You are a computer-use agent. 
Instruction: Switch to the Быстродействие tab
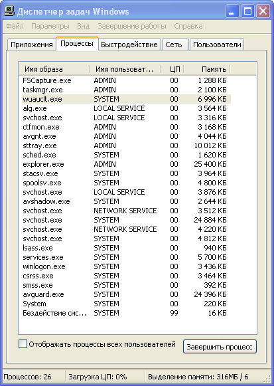pos(129,45)
